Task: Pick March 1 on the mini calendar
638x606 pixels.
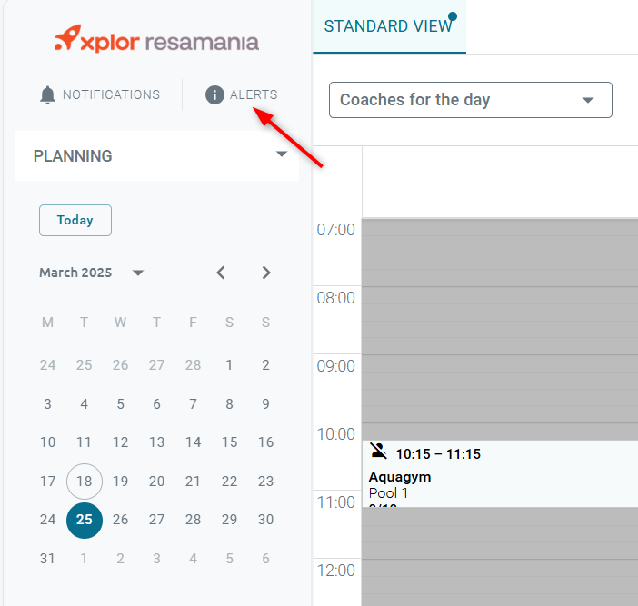Action: (x=229, y=365)
